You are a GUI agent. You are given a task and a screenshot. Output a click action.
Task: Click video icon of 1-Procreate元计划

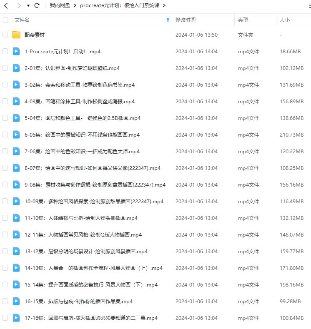[x=16, y=51]
